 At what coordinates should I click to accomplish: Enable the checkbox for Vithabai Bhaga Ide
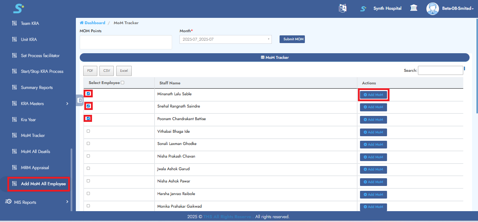pos(88,131)
